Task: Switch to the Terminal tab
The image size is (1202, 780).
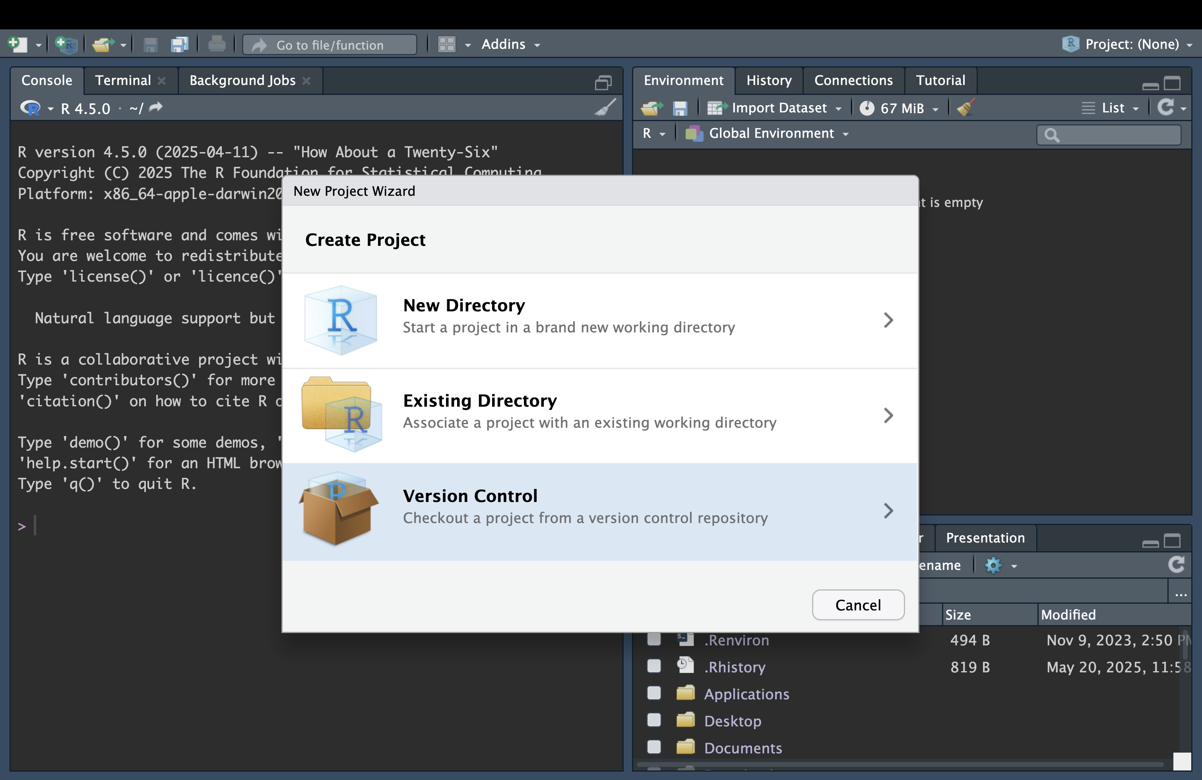Action: (123, 80)
